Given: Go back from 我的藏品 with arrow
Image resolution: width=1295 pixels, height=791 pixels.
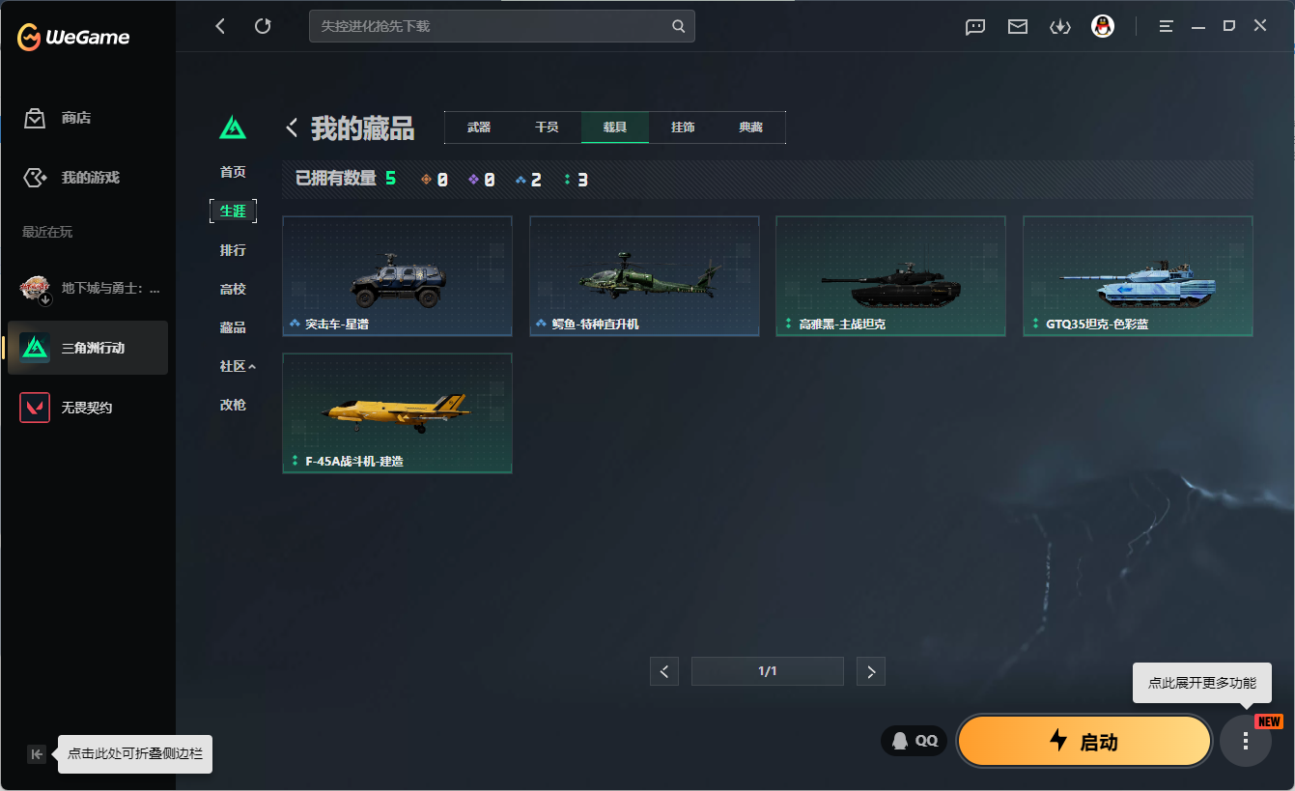Looking at the screenshot, I should (x=292, y=127).
